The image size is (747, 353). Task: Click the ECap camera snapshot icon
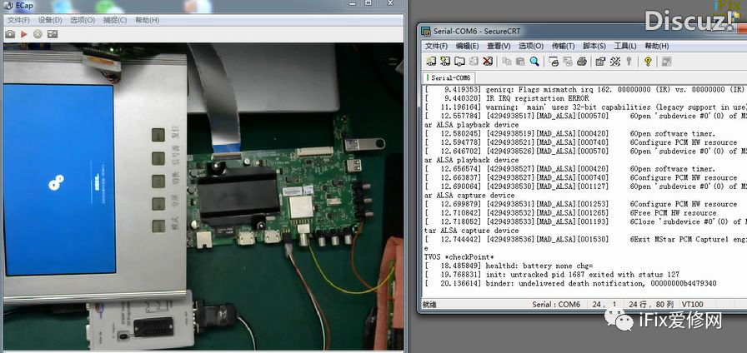click(10, 34)
